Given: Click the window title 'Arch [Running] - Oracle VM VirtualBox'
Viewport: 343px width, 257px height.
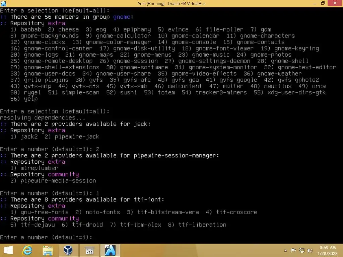Looking at the screenshot, I should coord(171,3).
